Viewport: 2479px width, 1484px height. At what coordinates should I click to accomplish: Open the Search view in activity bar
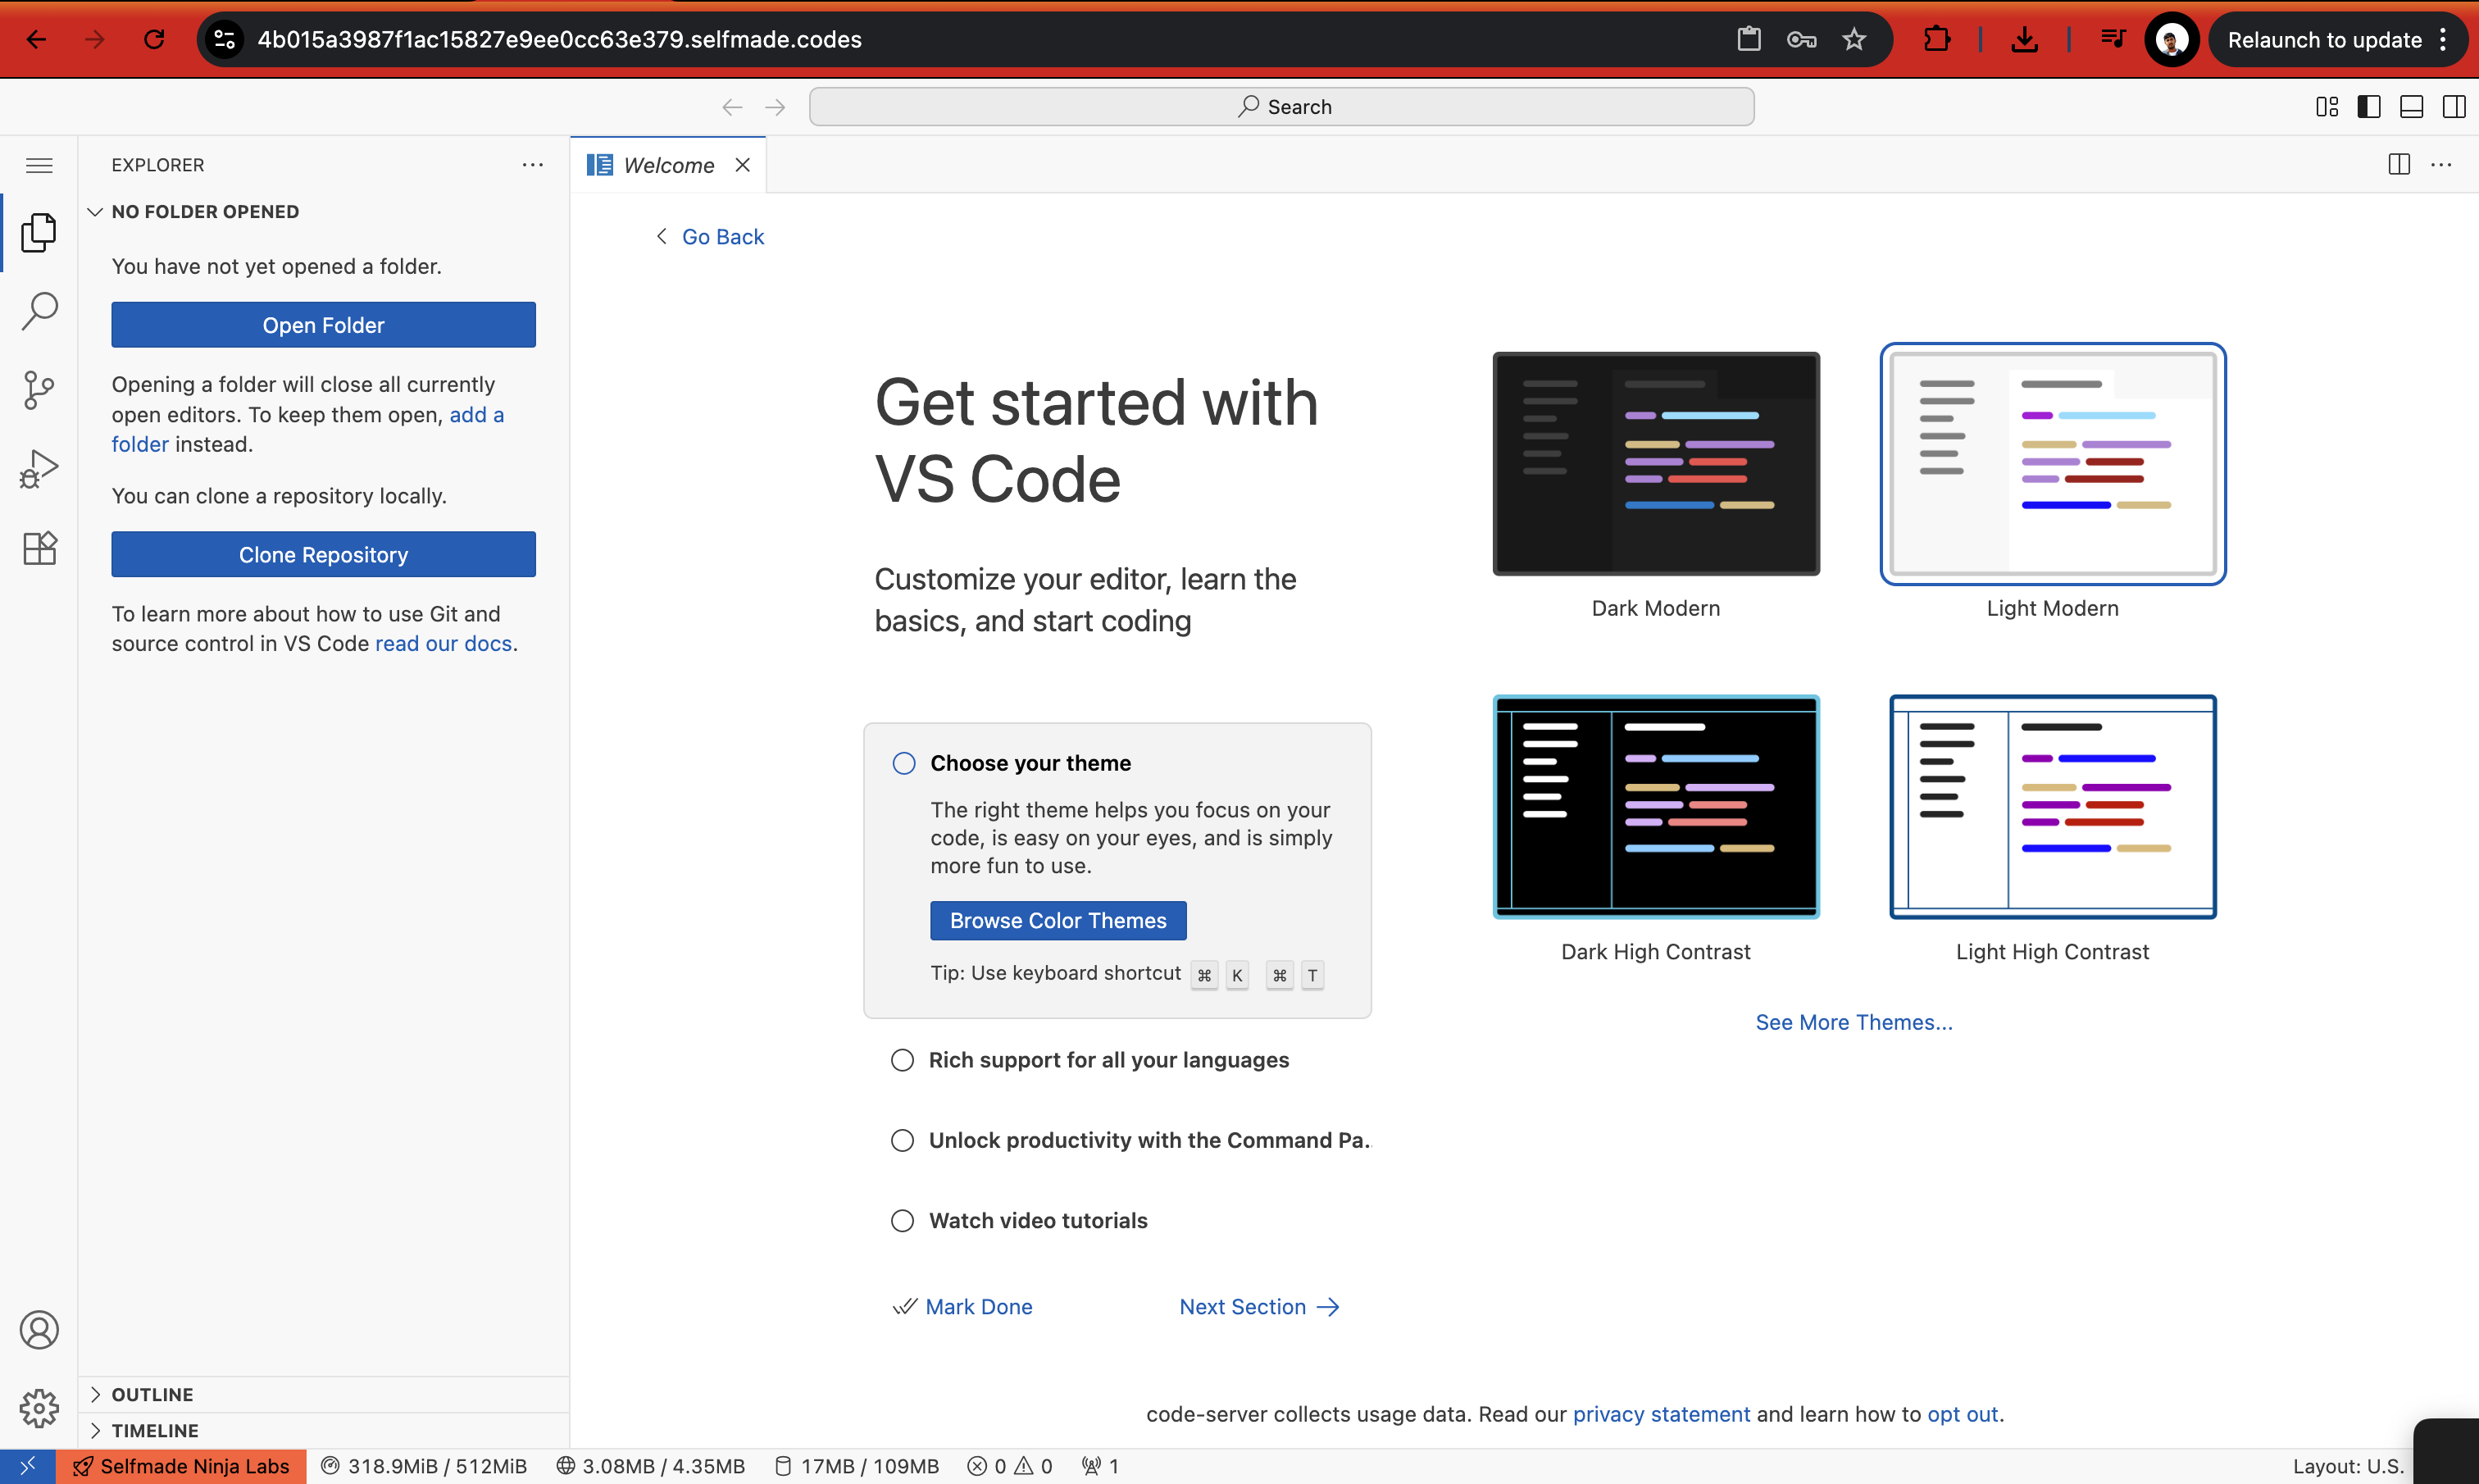39,311
